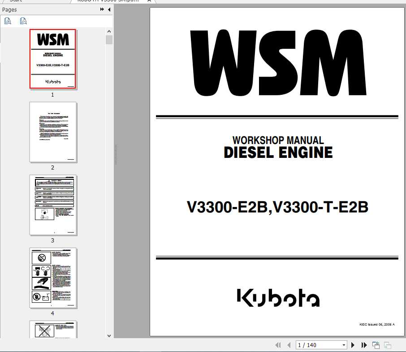Viewport: 406px width, 352px height.
Task: Jump to the last page
Action: coord(363,345)
